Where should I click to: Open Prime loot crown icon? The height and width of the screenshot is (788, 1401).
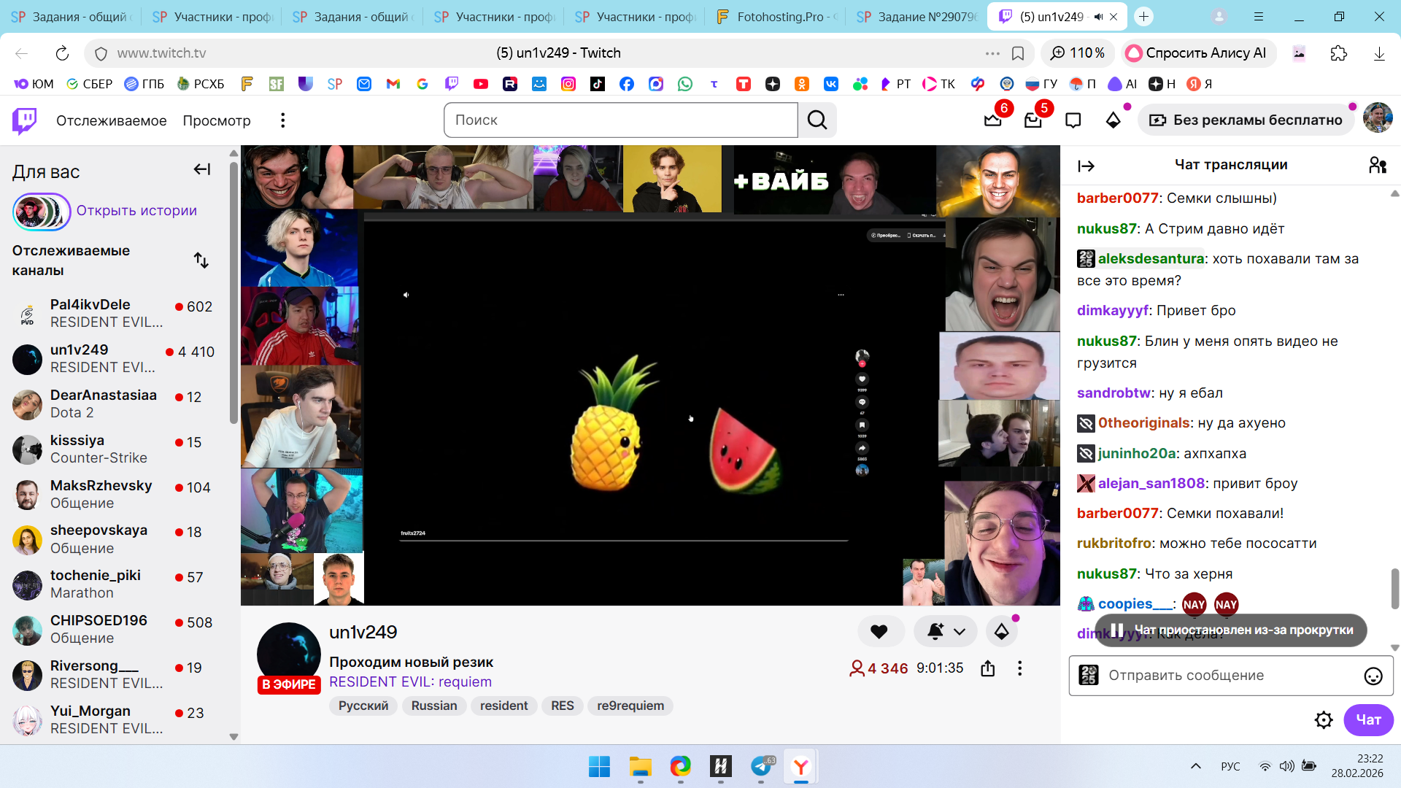[x=992, y=120]
